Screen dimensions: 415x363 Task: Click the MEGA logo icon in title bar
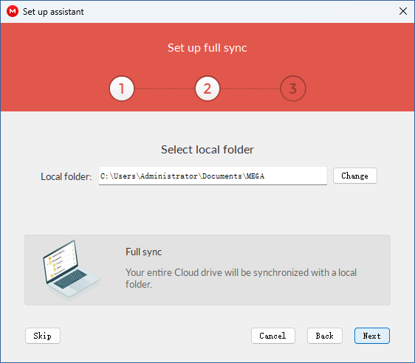(x=13, y=11)
